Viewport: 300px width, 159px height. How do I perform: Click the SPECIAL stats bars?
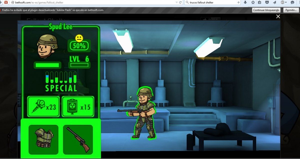pos(61,77)
